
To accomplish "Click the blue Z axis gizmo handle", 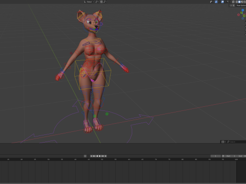I will pyautogui.click(x=243, y=10).
